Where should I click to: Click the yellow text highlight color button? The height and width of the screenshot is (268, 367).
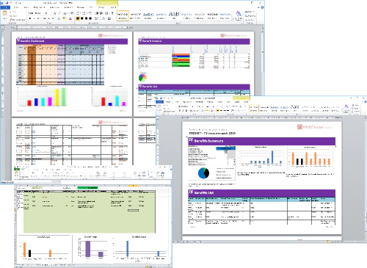tap(65, 18)
